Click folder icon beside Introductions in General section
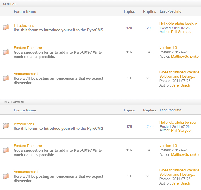 click(x=6, y=27)
